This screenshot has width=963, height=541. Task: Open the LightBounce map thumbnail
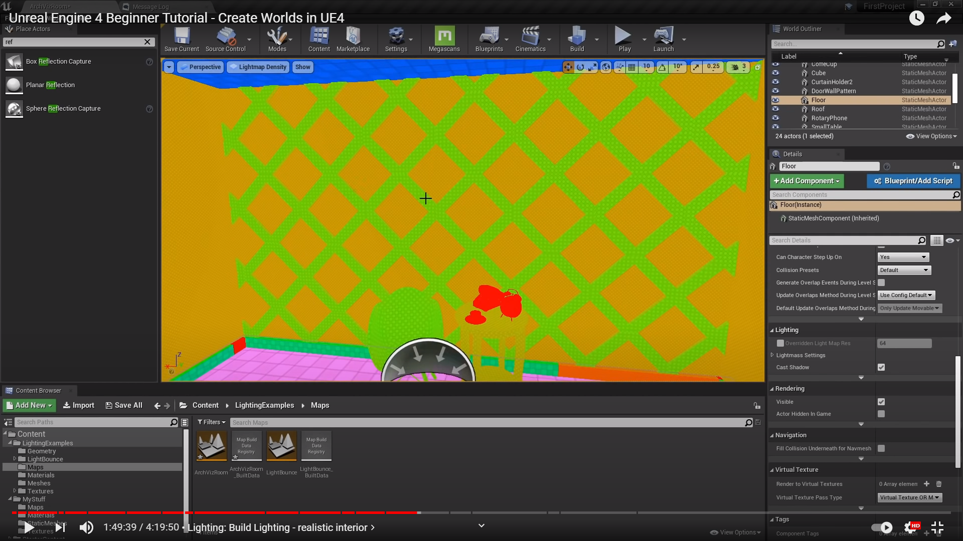(x=281, y=446)
